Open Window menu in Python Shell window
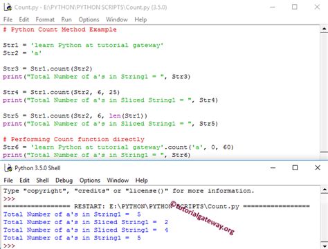The height and width of the screenshot is (249, 328). click(x=118, y=181)
